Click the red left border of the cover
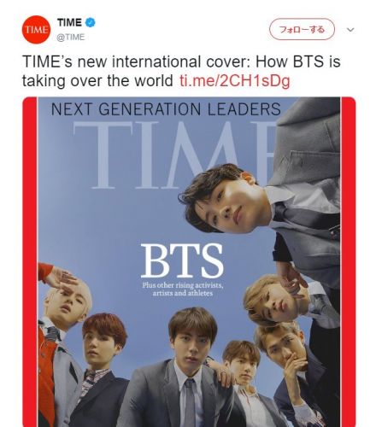The image size is (376, 427). (30, 262)
